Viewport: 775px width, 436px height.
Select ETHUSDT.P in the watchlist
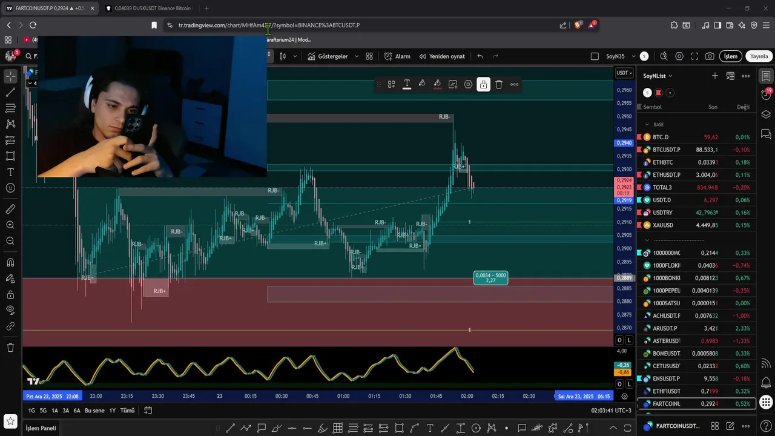[x=697, y=175]
